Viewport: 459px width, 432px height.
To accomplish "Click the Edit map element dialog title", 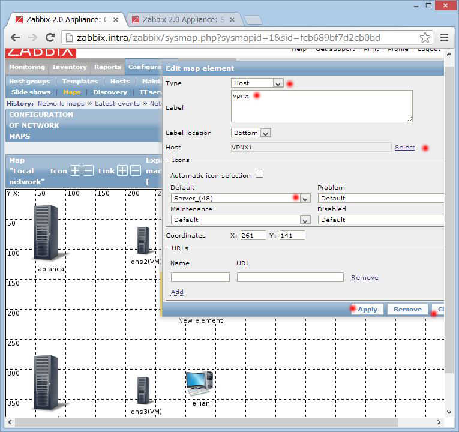I will pos(200,68).
